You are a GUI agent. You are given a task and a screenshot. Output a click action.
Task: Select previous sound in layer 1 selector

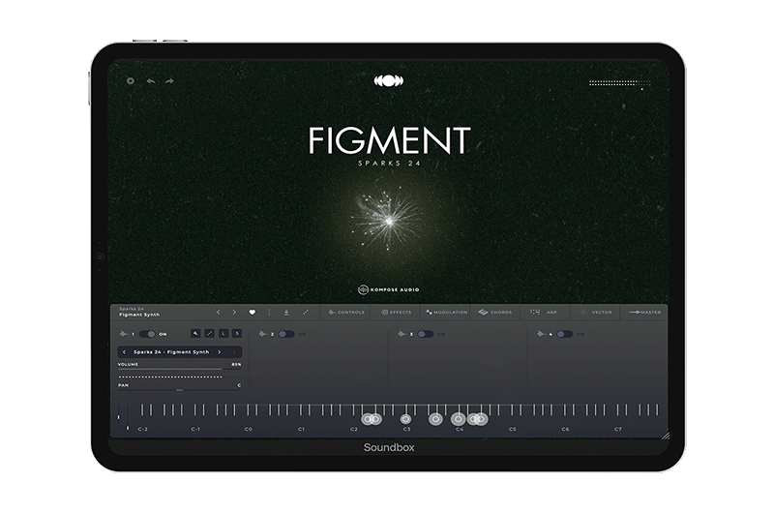124,352
